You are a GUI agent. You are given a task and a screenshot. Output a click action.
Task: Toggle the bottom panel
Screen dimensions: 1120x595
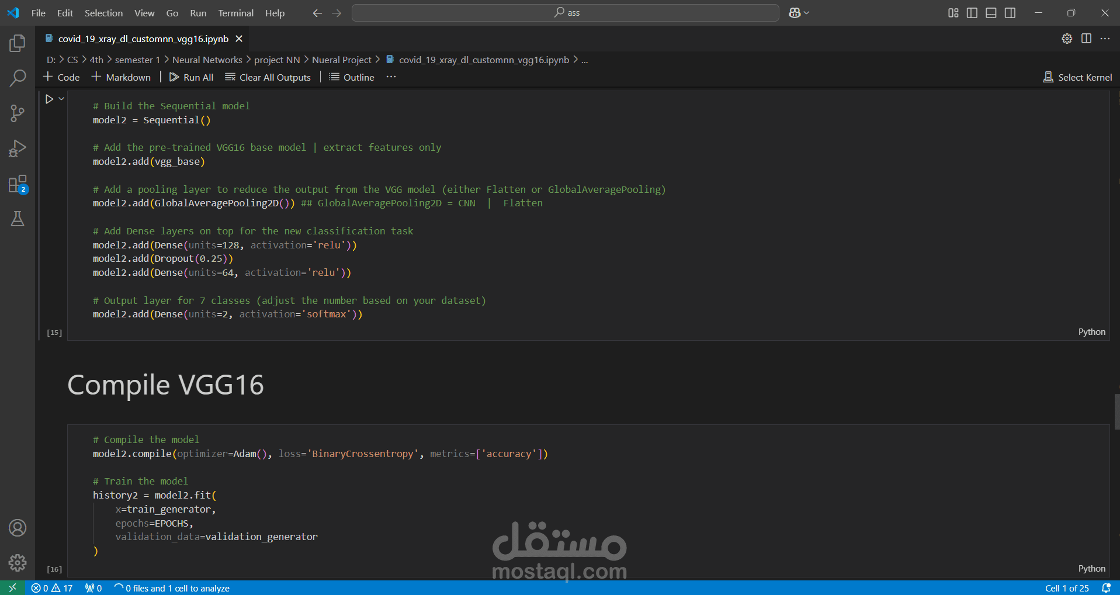click(991, 13)
